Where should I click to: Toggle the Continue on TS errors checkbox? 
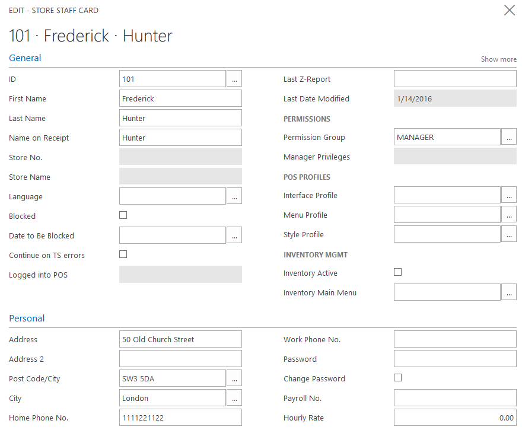[x=123, y=254]
